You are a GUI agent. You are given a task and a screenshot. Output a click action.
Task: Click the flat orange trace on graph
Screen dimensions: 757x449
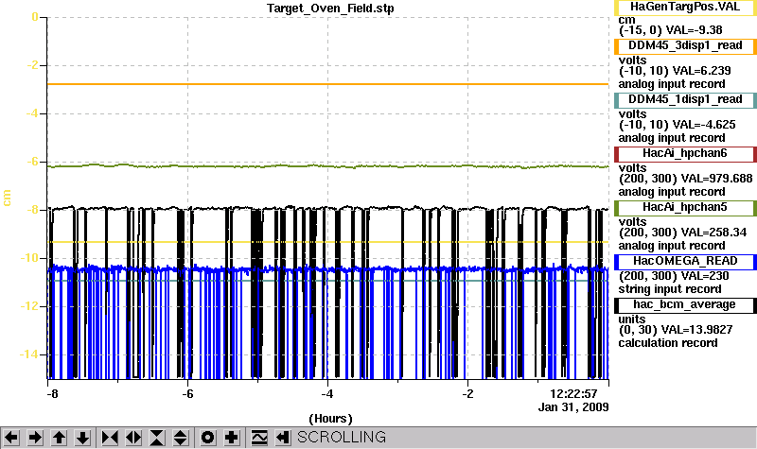click(328, 84)
